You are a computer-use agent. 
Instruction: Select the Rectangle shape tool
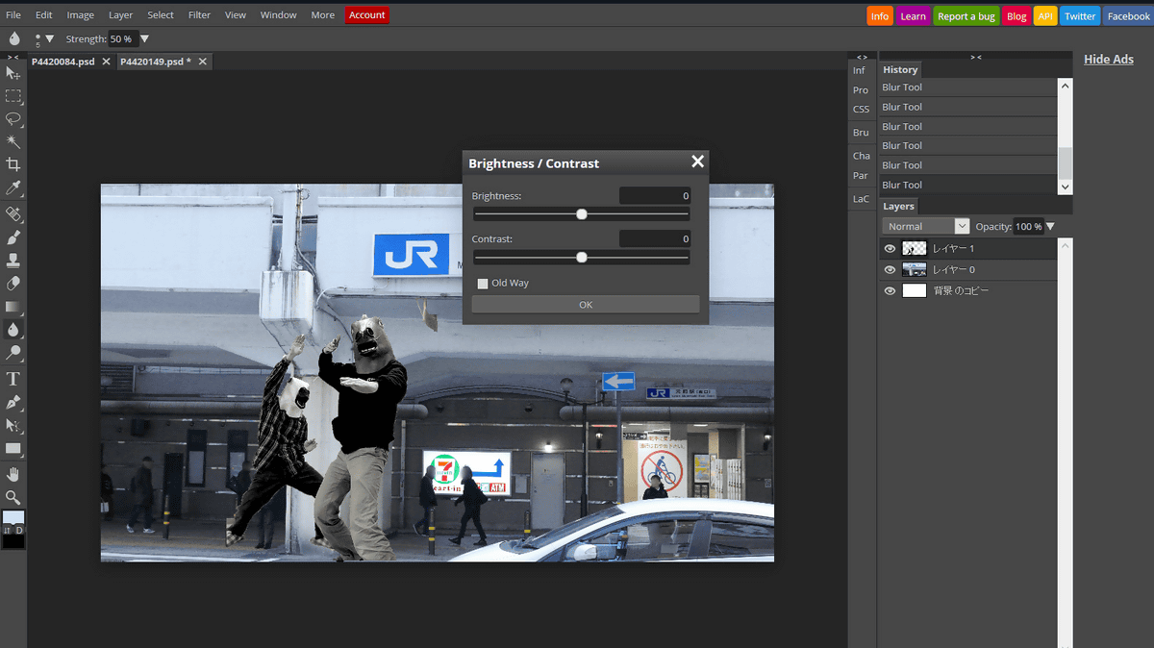[13, 448]
